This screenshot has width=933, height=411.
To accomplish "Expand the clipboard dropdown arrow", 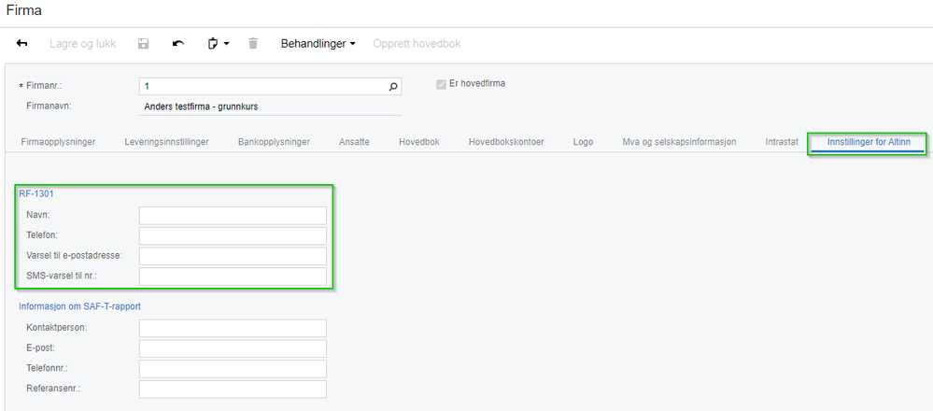I will coord(227,44).
